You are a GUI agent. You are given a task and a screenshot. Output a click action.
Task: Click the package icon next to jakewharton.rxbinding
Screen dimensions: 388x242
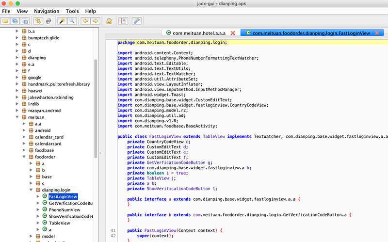(x=24, y=97)
